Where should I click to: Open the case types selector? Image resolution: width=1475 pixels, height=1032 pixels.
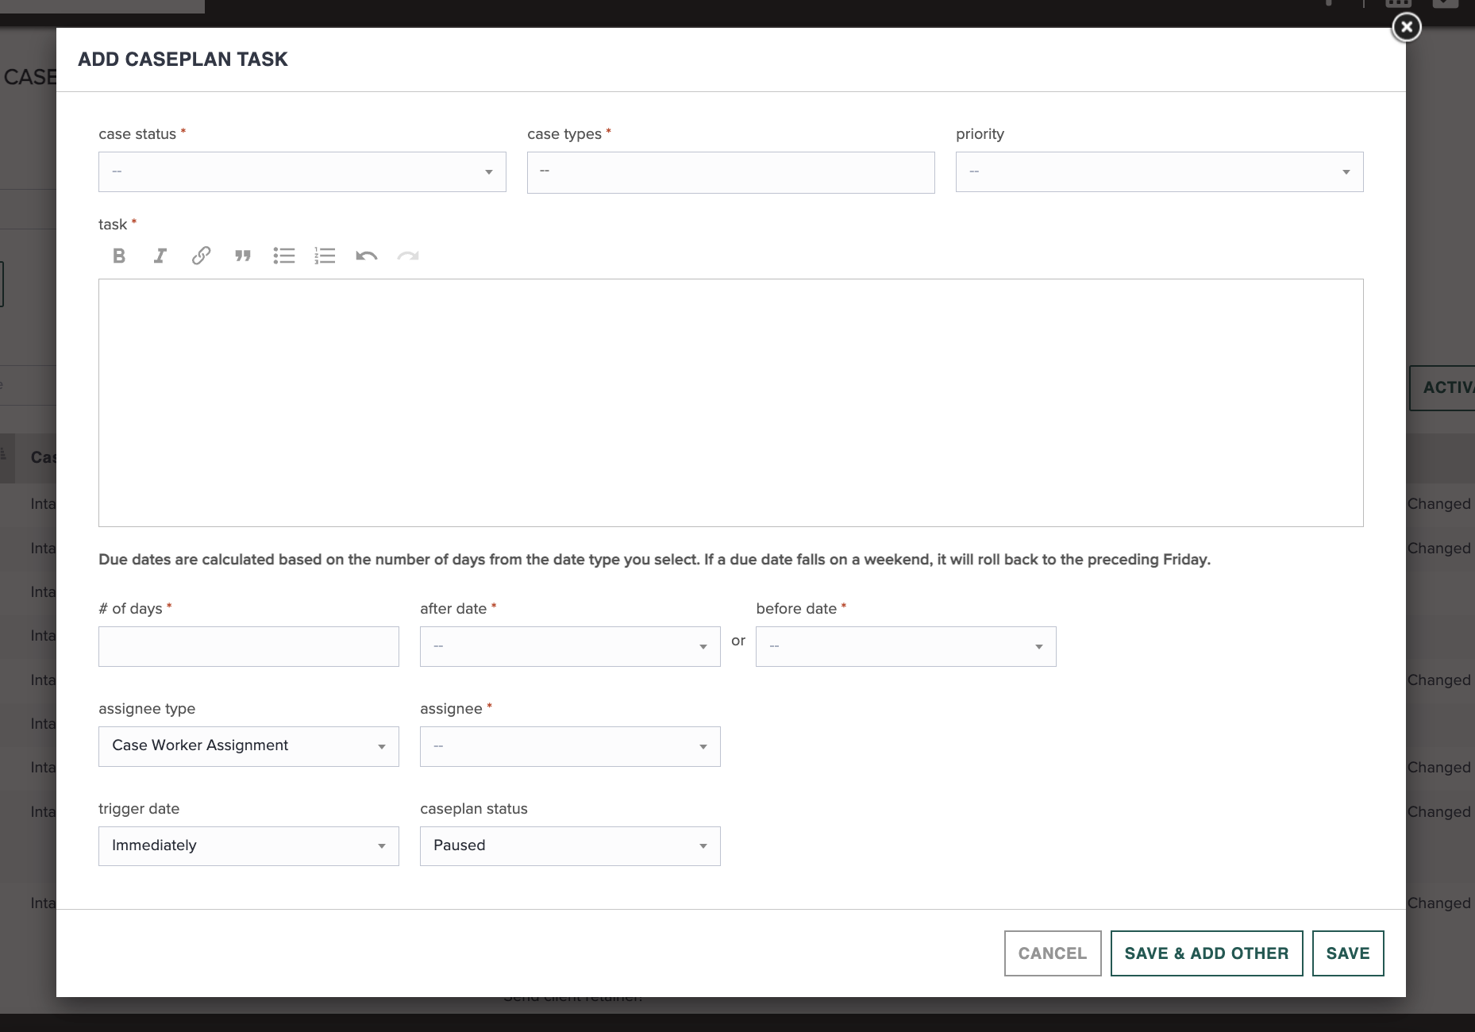click(x=730, y=171)
